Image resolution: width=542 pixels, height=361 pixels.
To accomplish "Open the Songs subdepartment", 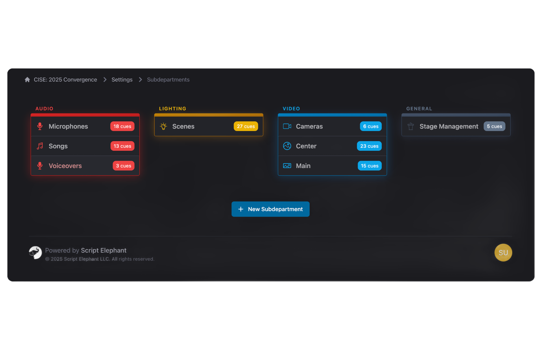I will click(x=85, y=146).
